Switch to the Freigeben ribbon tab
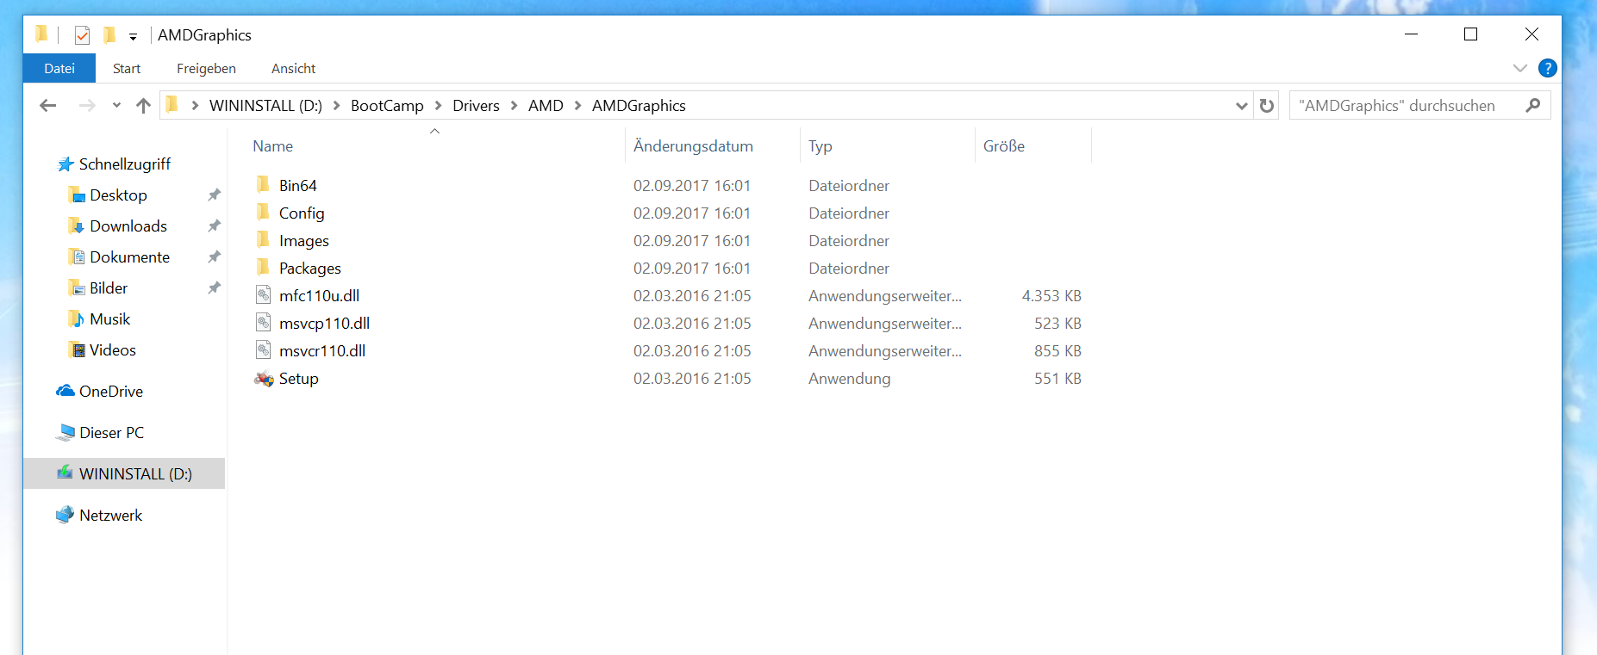The height and width of the screenshot is (655, 1597). pos(206,68)
